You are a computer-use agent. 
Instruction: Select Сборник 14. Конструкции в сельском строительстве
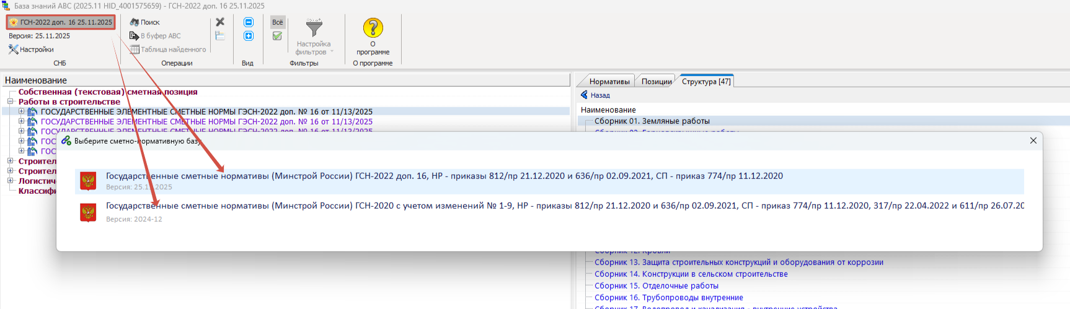[691, 274]
